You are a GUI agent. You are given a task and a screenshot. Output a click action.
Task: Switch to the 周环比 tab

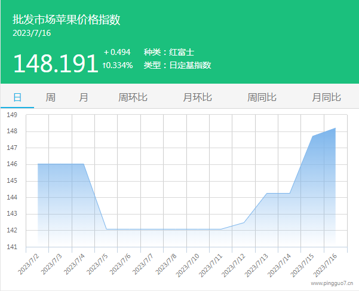coord(133,97)
